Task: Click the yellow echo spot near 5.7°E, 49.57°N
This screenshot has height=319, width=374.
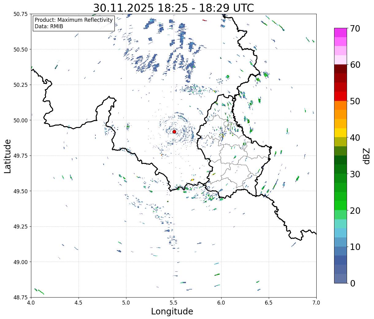Action: pos(192,180)
